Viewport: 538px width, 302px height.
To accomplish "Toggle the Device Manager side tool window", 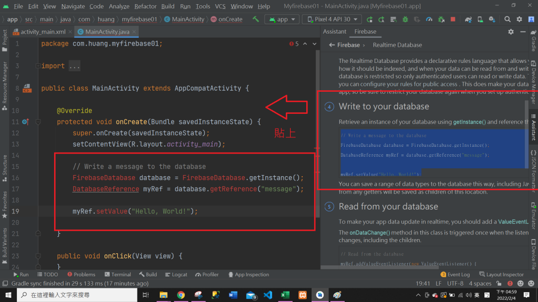I will [534, 82].
